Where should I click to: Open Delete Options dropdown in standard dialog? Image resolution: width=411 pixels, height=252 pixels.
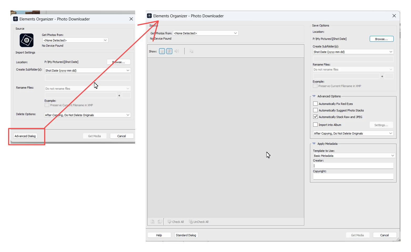point(88,115)
